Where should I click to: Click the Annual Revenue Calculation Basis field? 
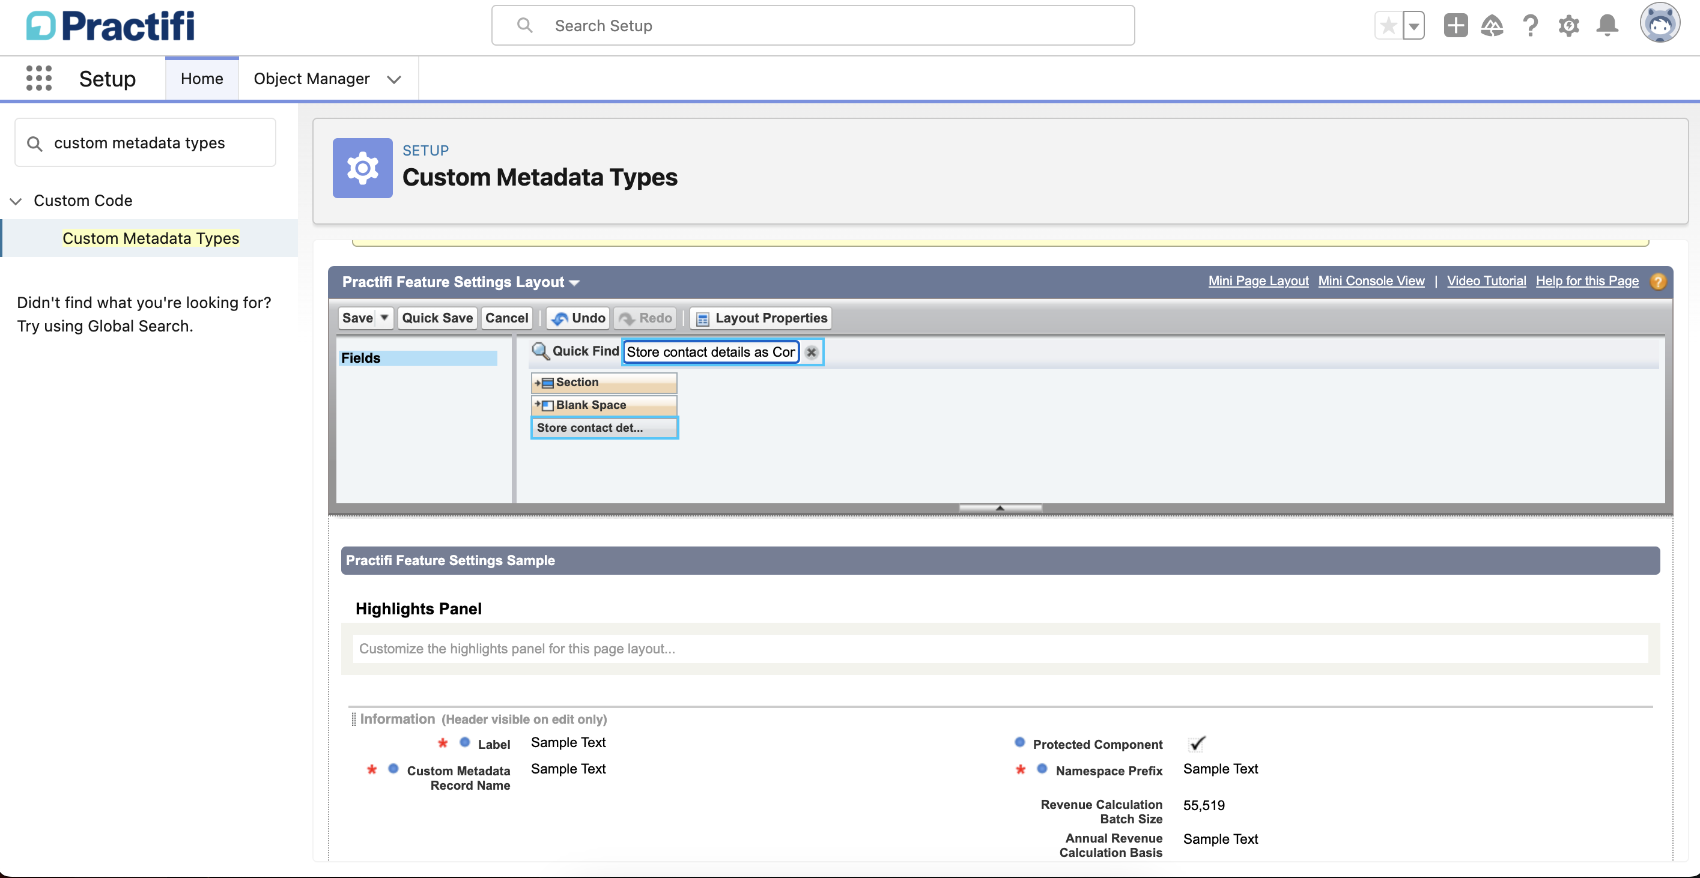coord(1110,846)
